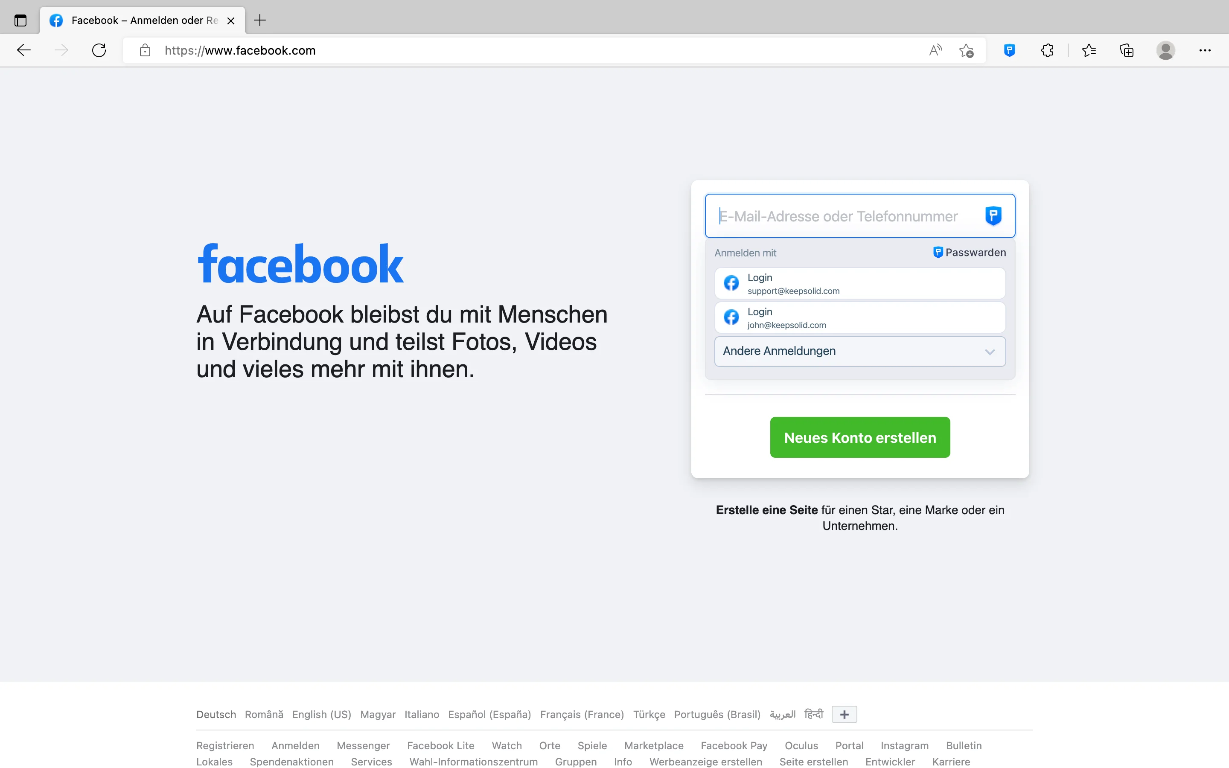Click the profile avatar icon
The width and height of the screenshot is (1229, 768).
[x=1165, y=50]
